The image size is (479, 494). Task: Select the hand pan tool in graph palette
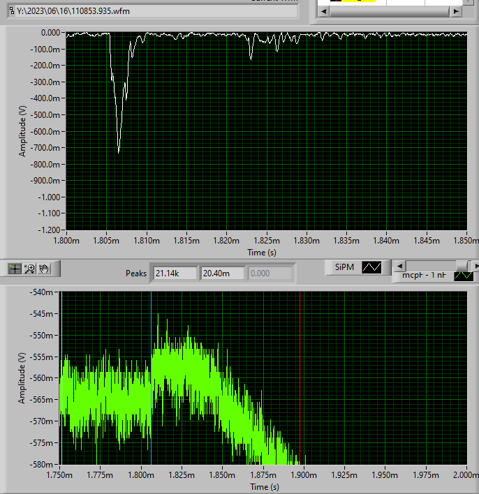pos(44,268)
